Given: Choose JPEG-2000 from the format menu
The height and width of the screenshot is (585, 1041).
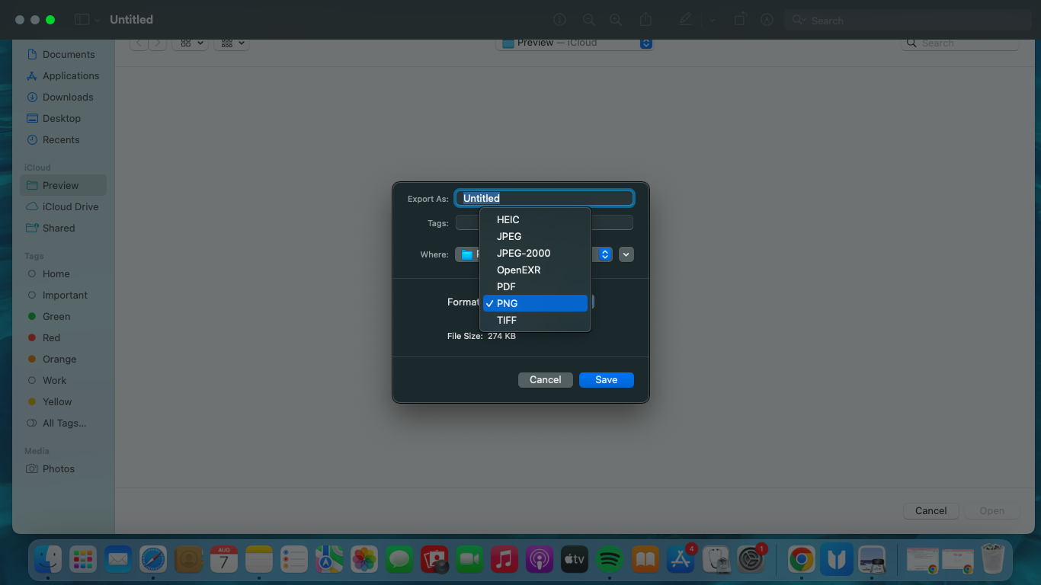Looking at the screenshot, I should pos(535,253).
